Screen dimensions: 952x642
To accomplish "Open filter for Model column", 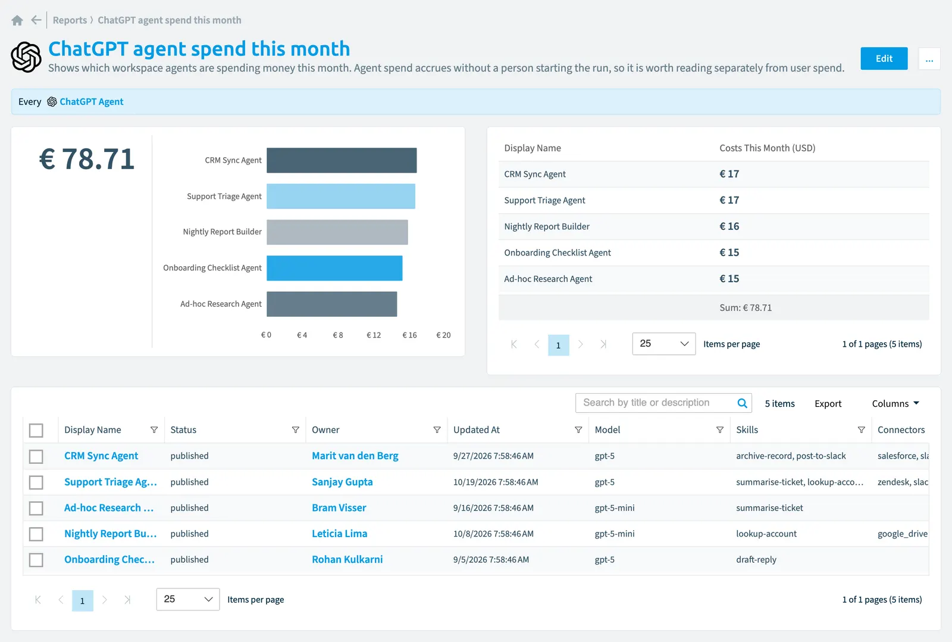I will pyautogui.click(x=719, y=430).
